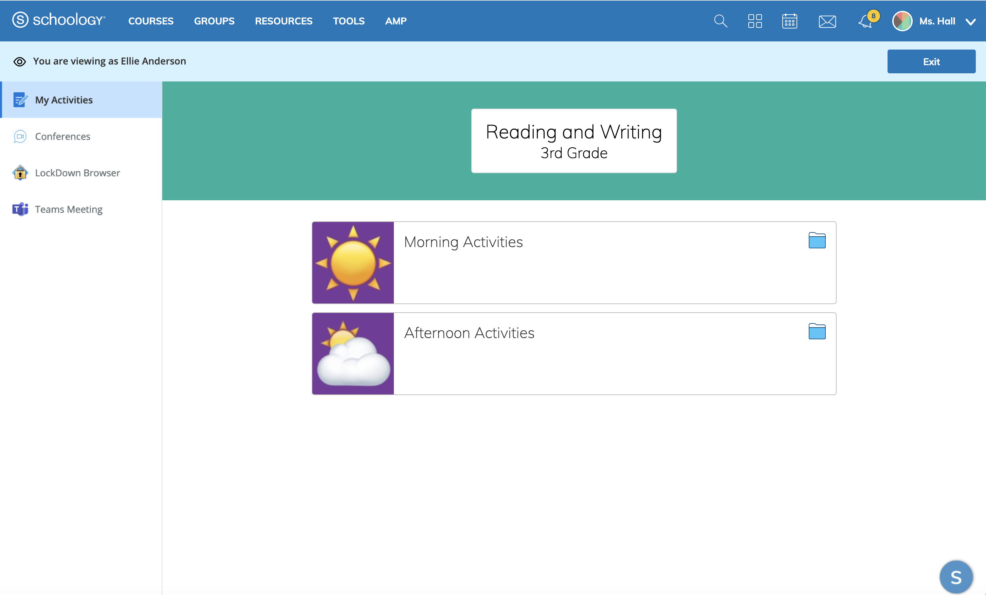
Task: Open the calendar icon in header
Action: coord(789,21)
